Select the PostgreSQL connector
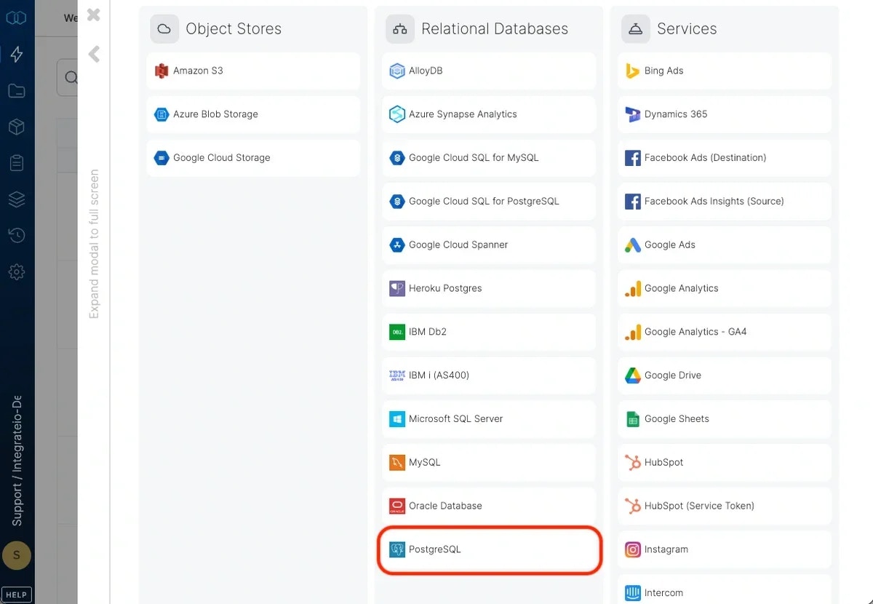 tap(488, 549)
